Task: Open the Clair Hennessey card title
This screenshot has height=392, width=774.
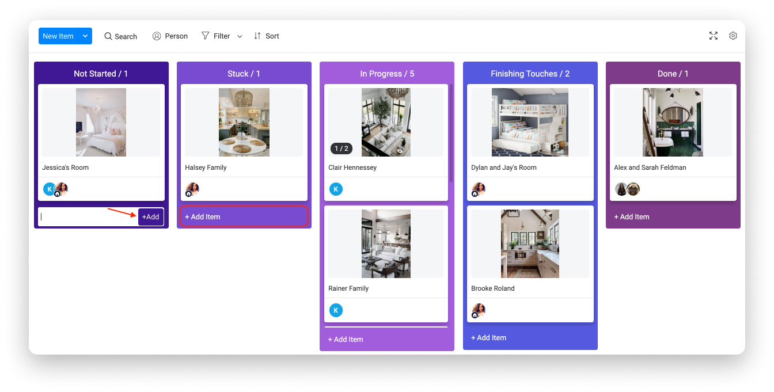Action: point(352,168)
